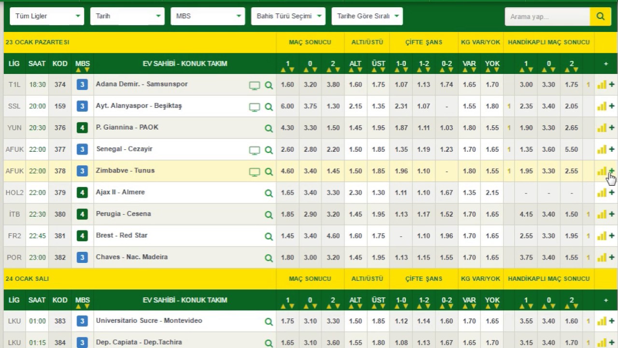Screen dimensions: 618x348
Task: Open magnifier details for Adana Demir. - Samsunspor
Action: pos(269,86)
